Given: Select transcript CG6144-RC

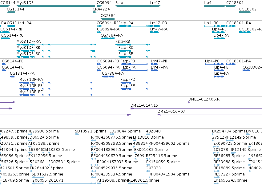Looking at the screenshot, I should 6,38.
